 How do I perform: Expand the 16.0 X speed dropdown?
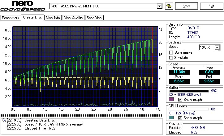217,47
